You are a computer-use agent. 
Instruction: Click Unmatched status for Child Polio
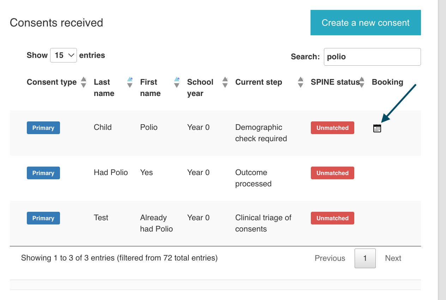pyautogui.click(x=332, y=128)
